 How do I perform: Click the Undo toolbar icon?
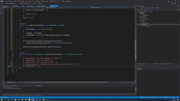point(15,3)
